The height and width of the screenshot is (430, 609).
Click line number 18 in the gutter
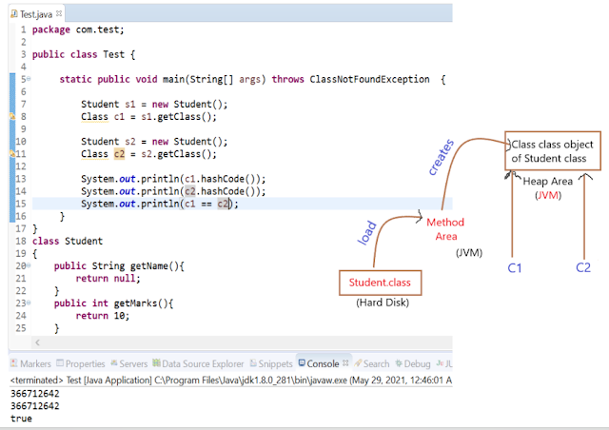21,241
